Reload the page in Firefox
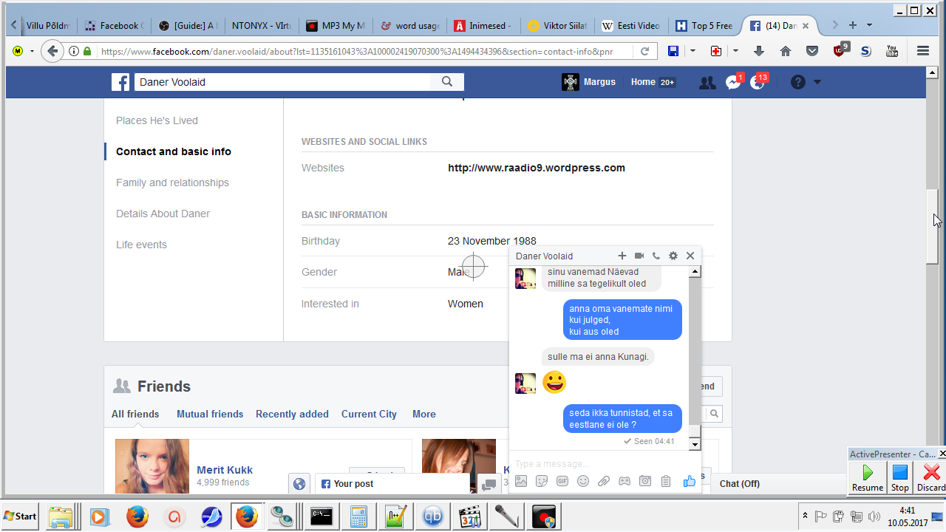The width and height of the screenshot is (946, 532). [644, 51]
